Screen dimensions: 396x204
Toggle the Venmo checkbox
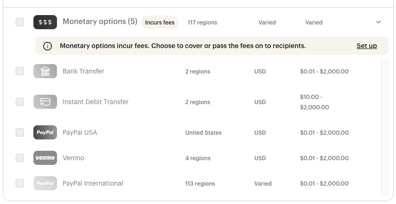tap(20, 158)
